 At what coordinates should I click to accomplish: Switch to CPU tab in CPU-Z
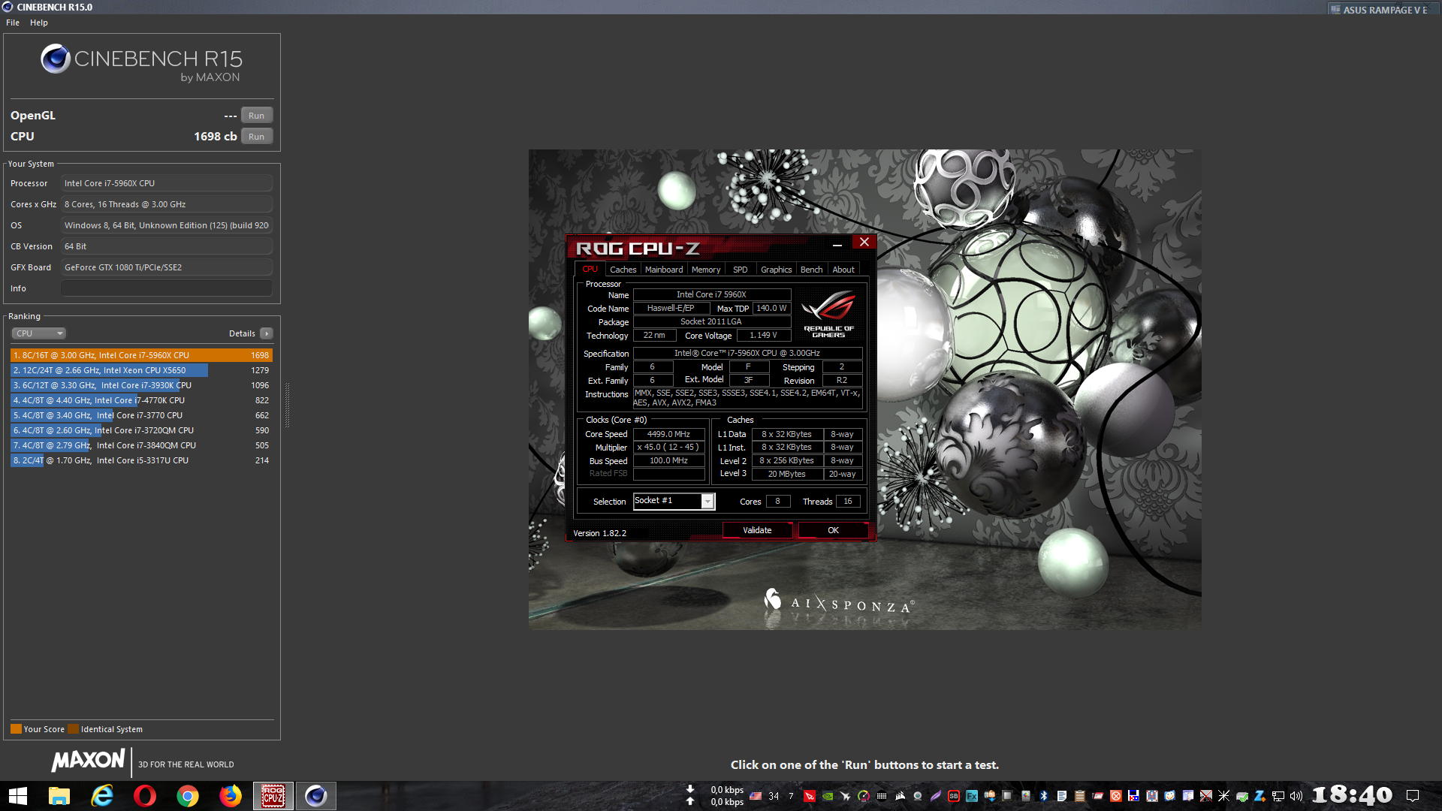point(590,269)
